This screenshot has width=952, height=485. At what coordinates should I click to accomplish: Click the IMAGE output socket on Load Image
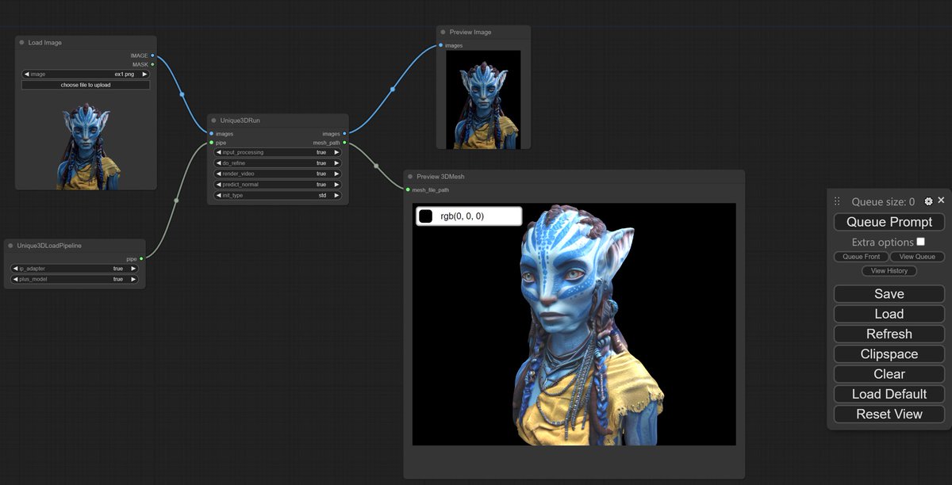pos(152,55)
